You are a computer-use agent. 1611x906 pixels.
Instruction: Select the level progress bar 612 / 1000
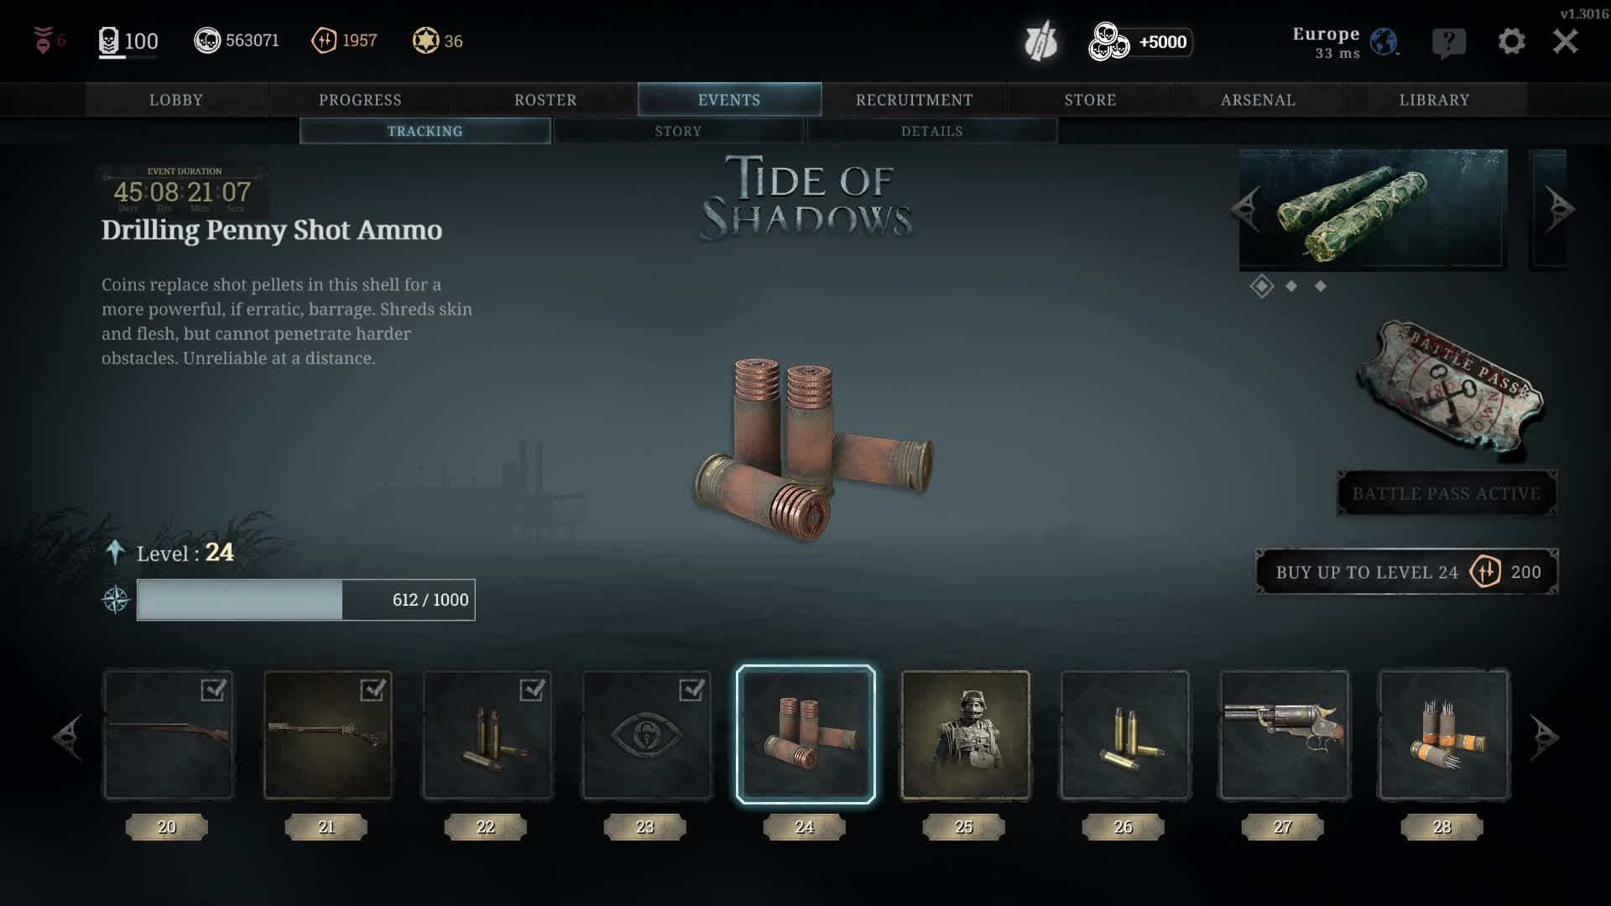tap(306, 600)
